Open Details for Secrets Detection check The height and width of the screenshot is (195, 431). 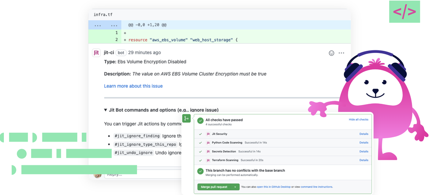tap(364, 152)
